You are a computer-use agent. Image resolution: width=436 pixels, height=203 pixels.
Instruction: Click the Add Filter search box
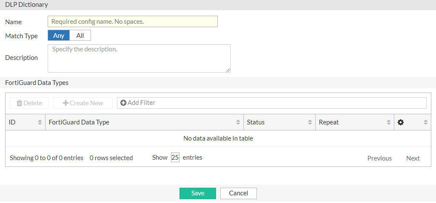click(272, 103)
